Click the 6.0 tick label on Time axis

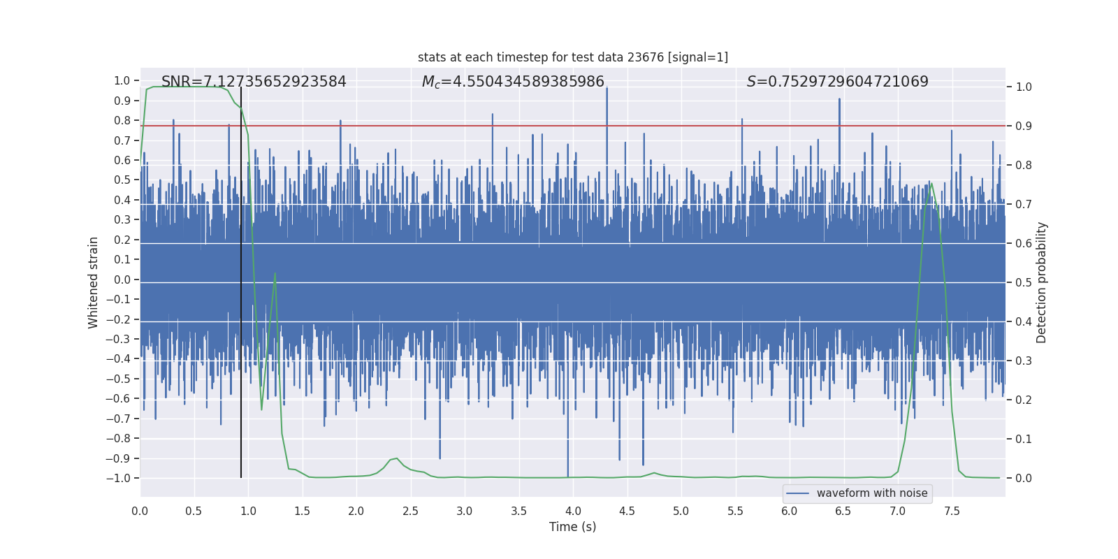[790, 511]
